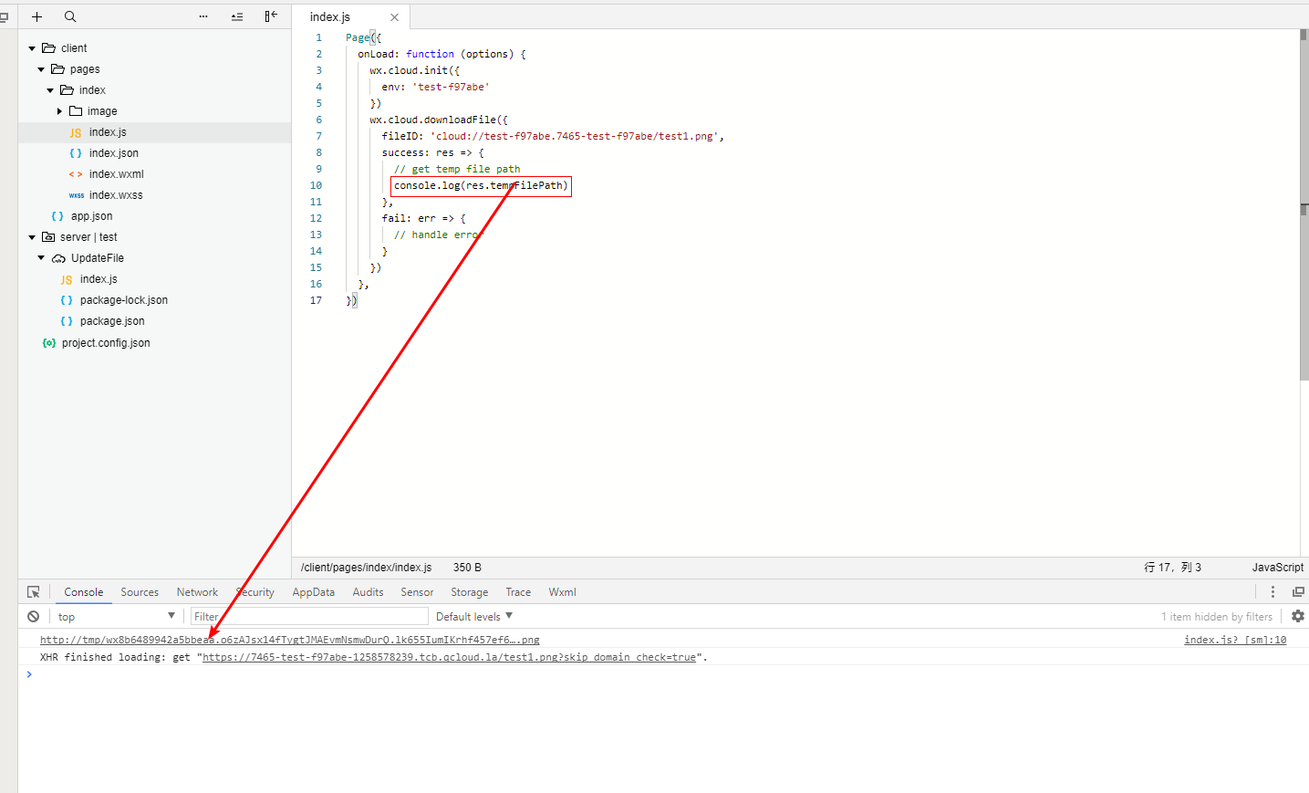Open the top context dropdown
This screenshot has width=1309, height=793.
tap(116, 617)
